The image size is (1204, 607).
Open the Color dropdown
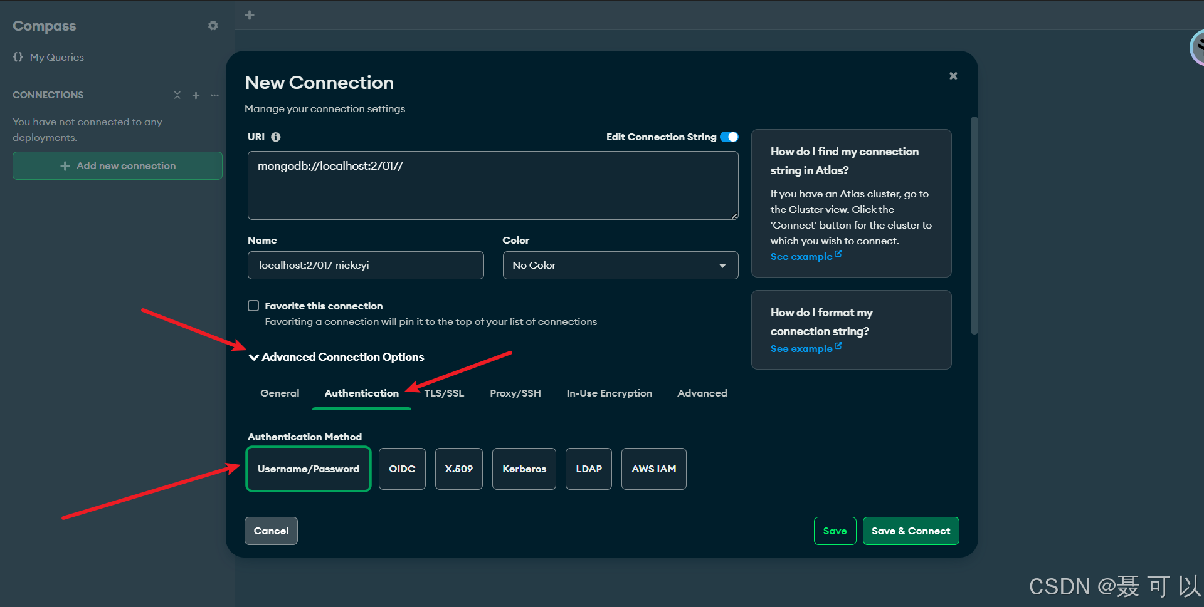[620, 266]
